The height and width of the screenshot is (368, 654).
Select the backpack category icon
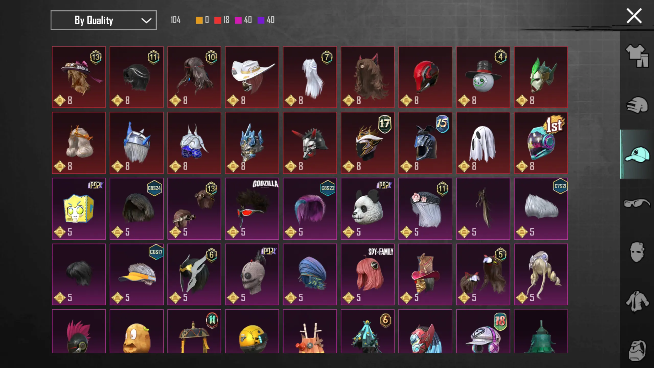coord(637,351)
